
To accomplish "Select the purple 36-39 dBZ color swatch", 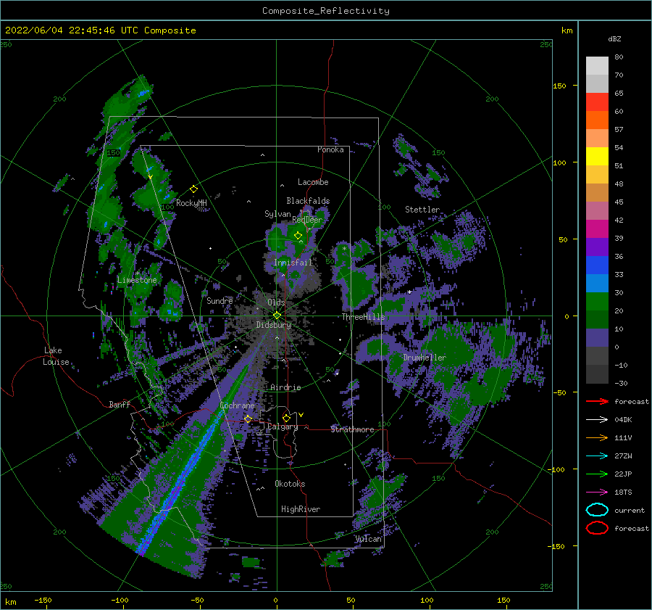I will tap(597, 247).
